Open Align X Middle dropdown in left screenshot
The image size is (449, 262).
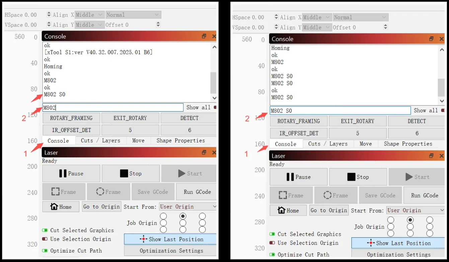pyautogui.click(x=90, y=15)
